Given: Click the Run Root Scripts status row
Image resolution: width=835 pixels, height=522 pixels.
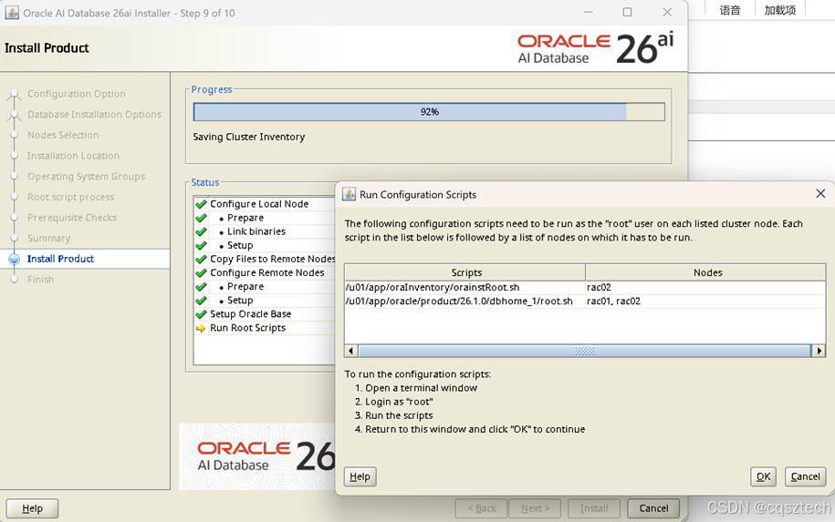Looking at the screenshot, I should point(265,328).
